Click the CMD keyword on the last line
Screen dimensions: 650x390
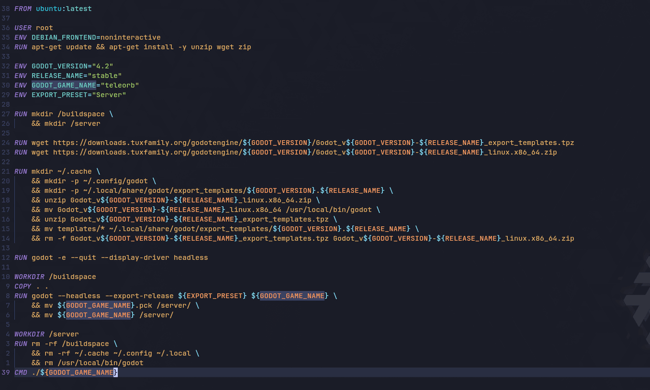21,373
